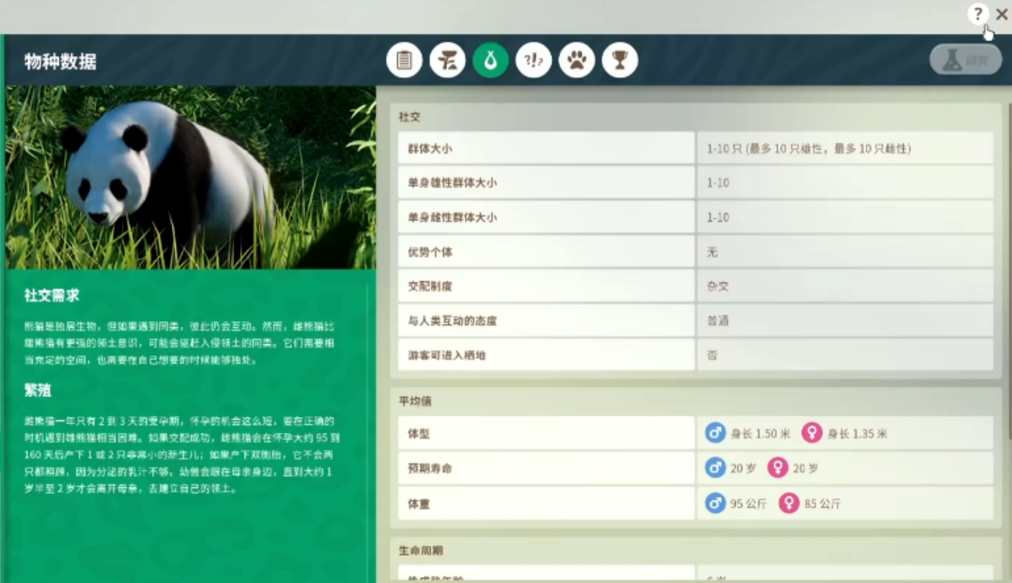This screenshot has height=583, width=1012.
Task: Click the female icon in 体重 row
Action: 788,503
